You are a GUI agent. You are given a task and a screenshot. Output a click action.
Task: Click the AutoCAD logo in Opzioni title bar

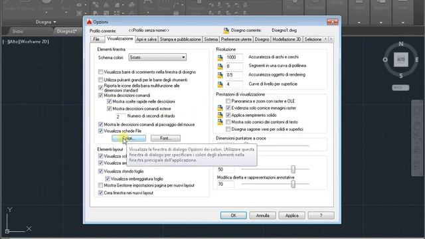tap(90, 22)
